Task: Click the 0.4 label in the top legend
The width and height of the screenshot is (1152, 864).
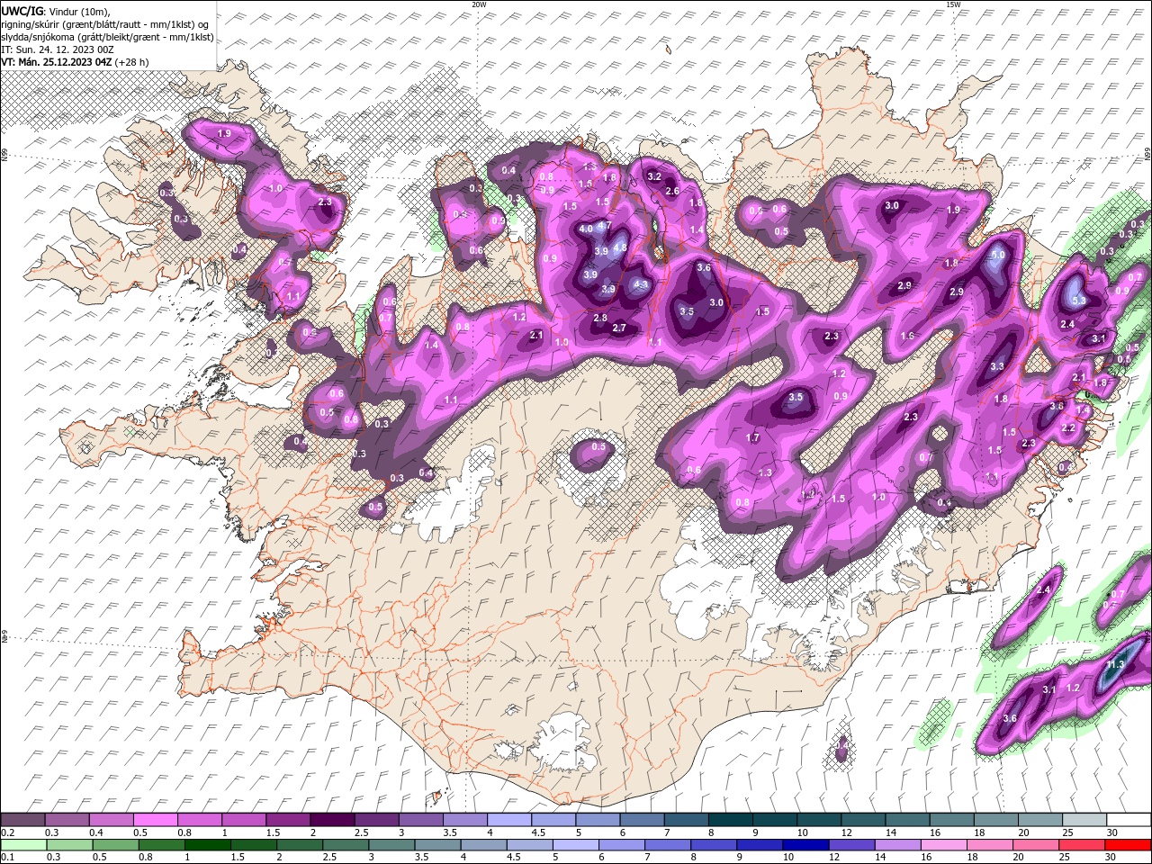Action: coord(95,832)
